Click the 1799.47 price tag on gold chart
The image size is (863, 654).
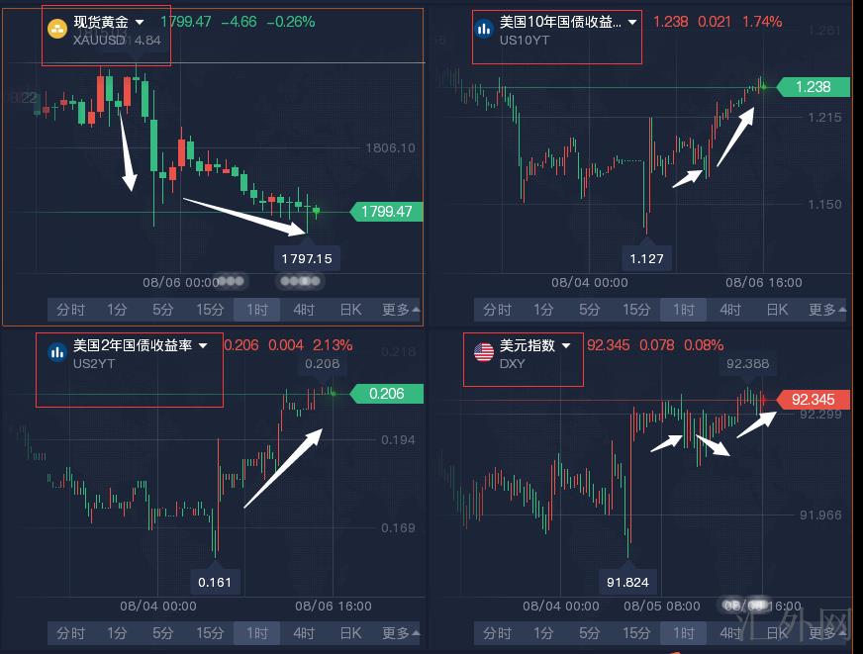386,212
